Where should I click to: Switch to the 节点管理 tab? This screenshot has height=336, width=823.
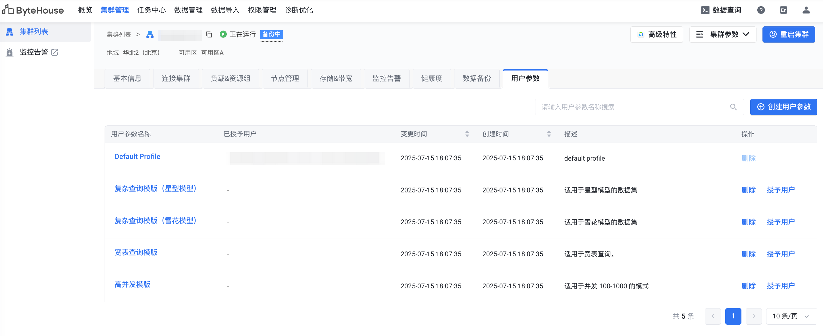[285, 79]
